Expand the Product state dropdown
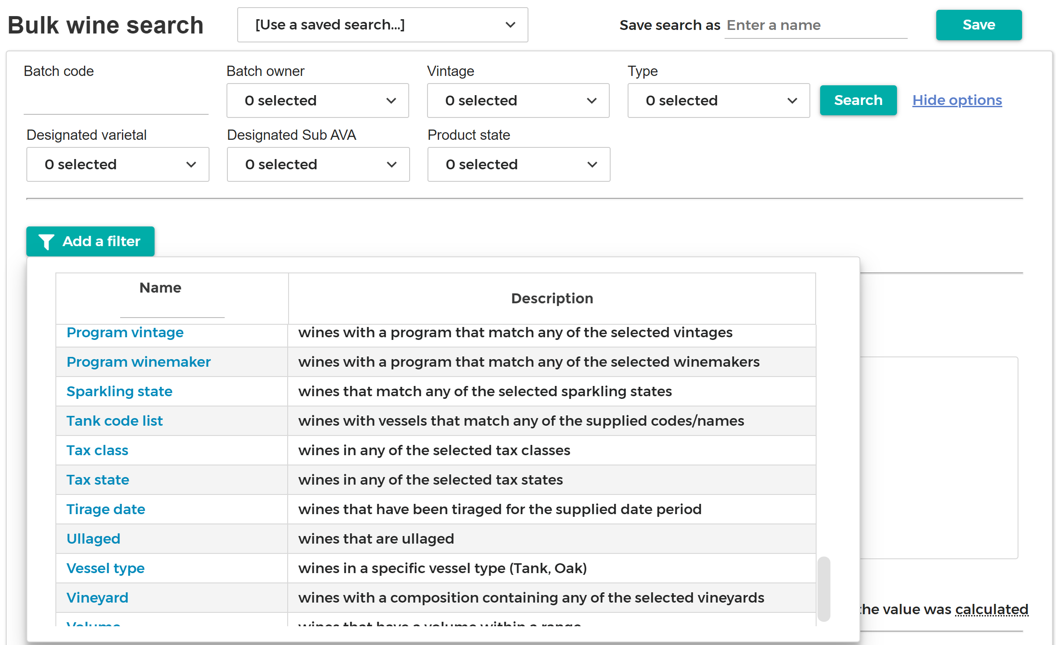1056x645 pixels. [519, 164]
